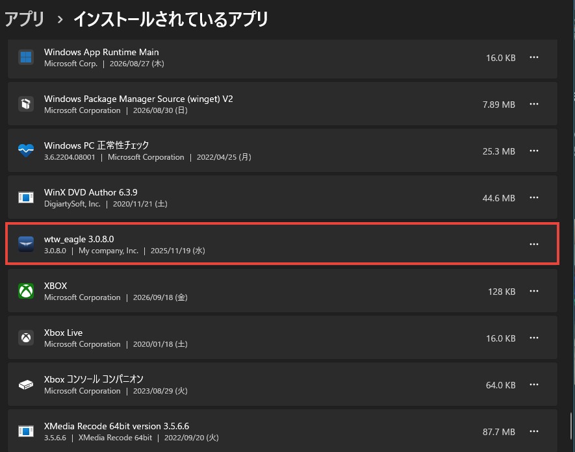The width and height of the screenshot is (575, 452).
Task: Open three-dot menu for Xbox Live
Action: 534,338
